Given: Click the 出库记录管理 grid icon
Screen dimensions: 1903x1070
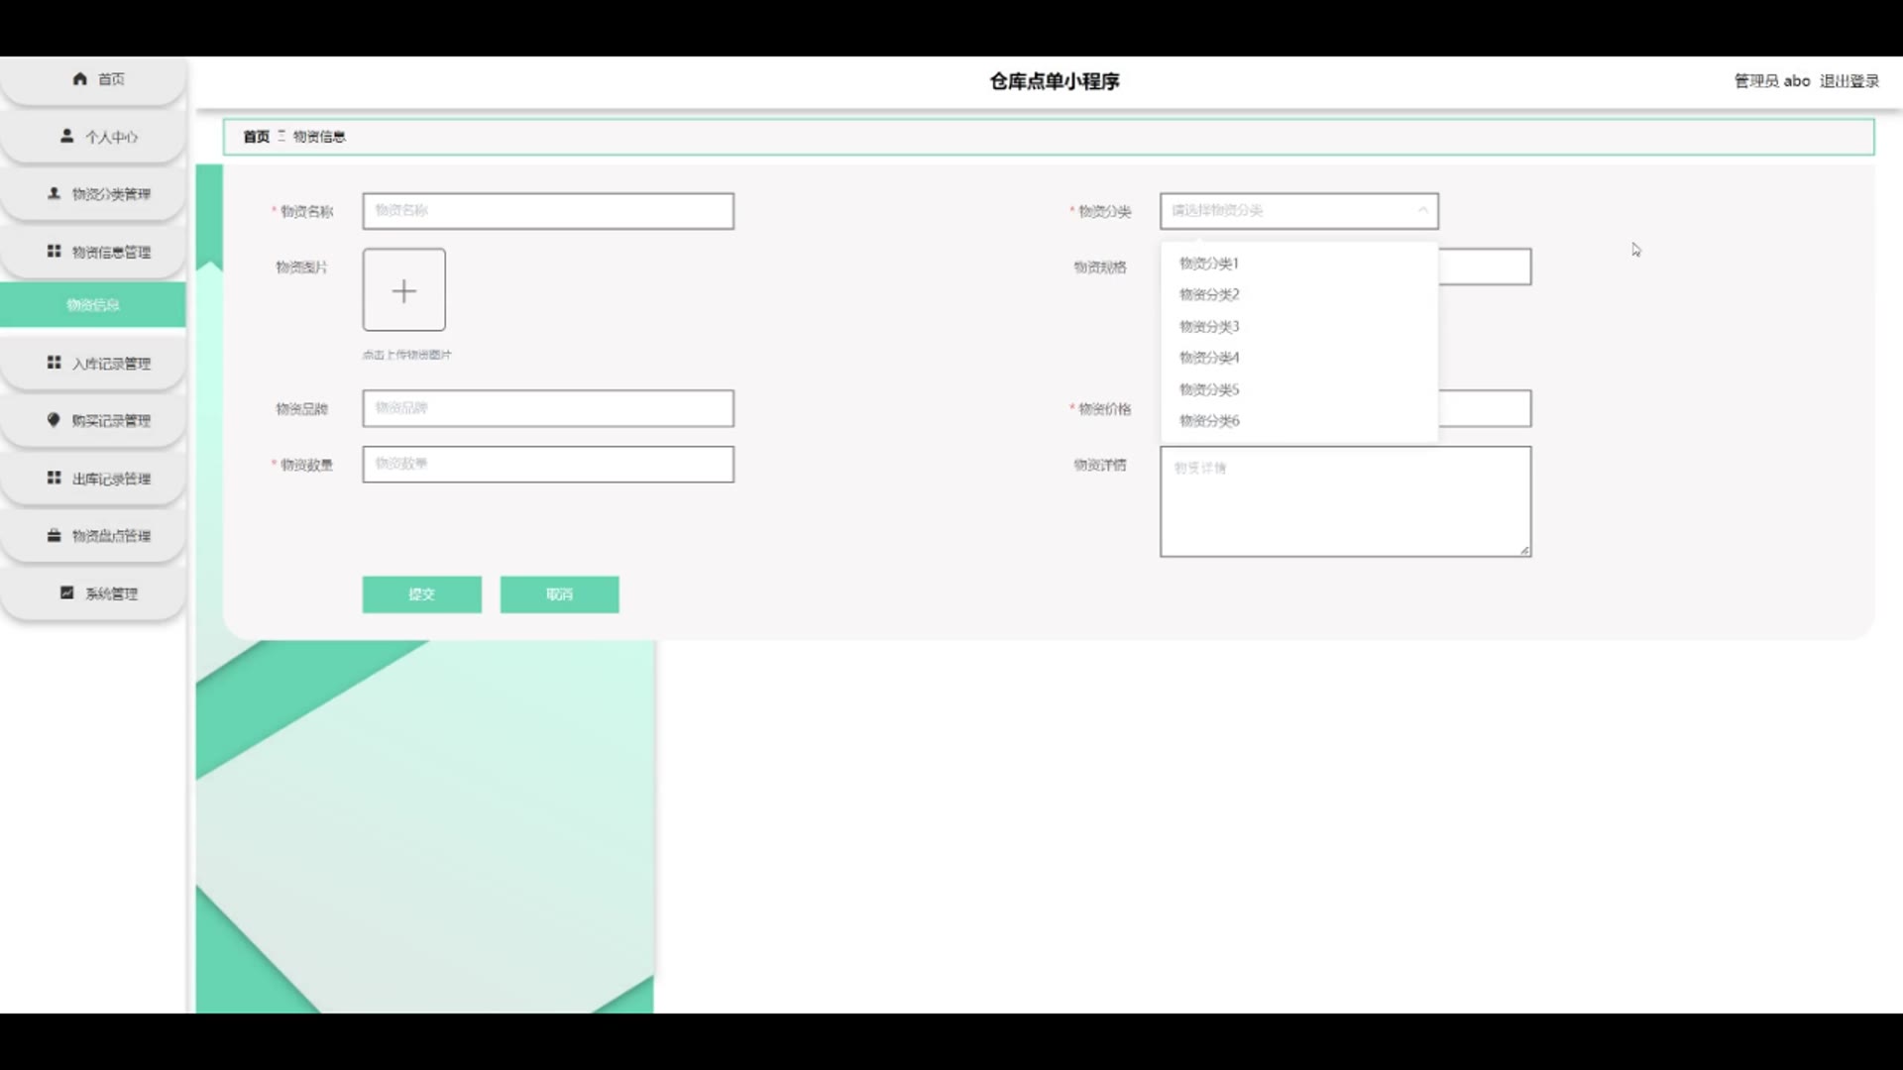Looking at the screenshot, I should 55,478.
